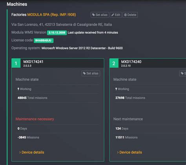Click the license code badge BHABBABJU
186x165 pixels.
click(44, 41)
